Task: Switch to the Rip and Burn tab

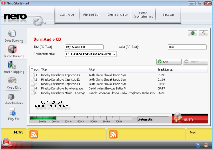Action: coord(92,14)
